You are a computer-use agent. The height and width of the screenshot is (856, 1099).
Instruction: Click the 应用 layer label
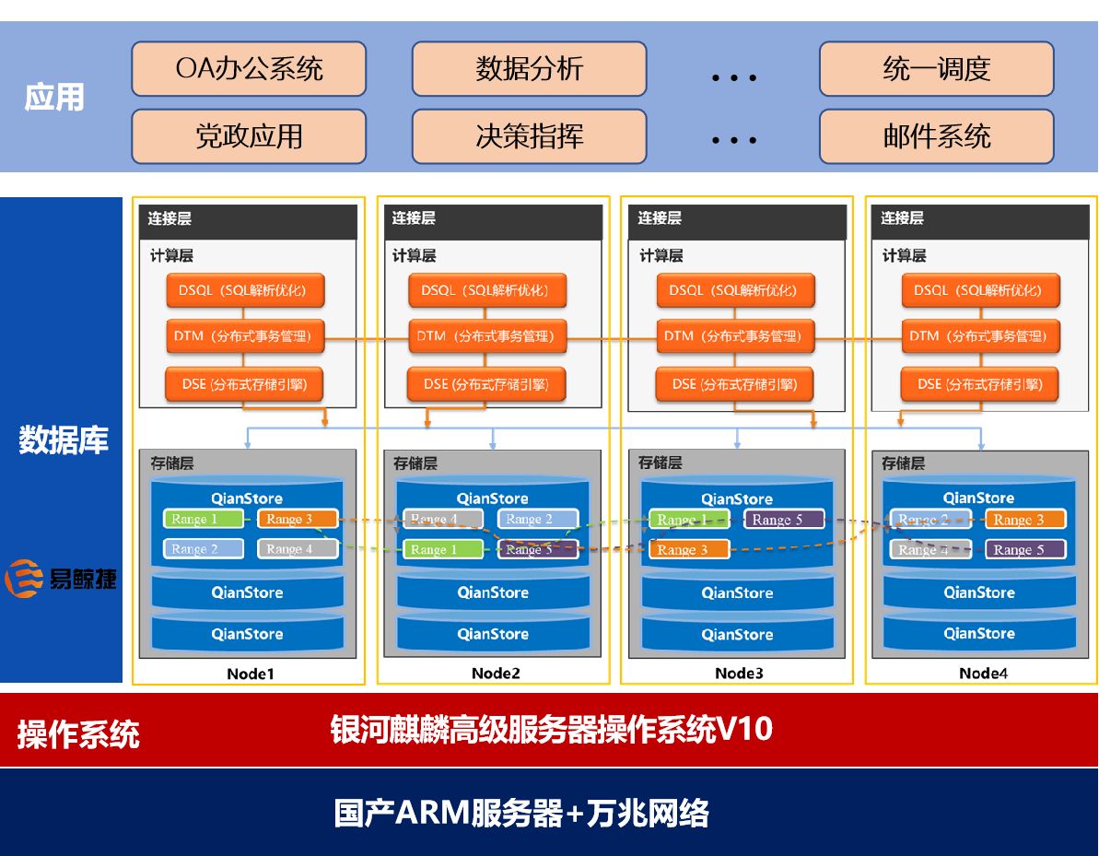click(x=54, y=98)
